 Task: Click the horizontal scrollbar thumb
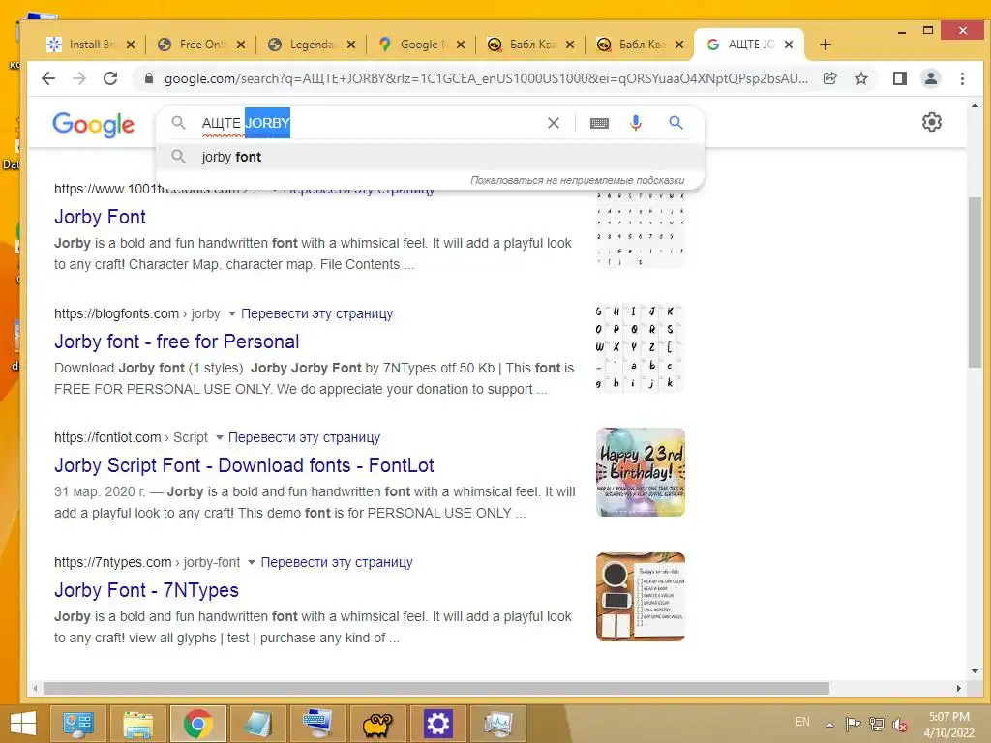point(436,688)
